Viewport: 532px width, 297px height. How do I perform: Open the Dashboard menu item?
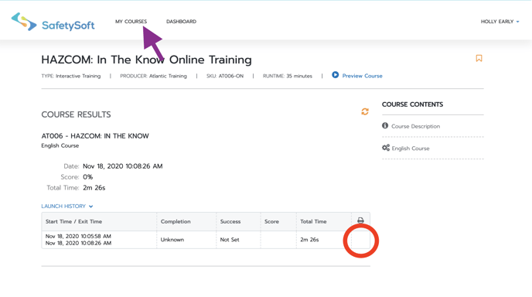click(181, 22)
